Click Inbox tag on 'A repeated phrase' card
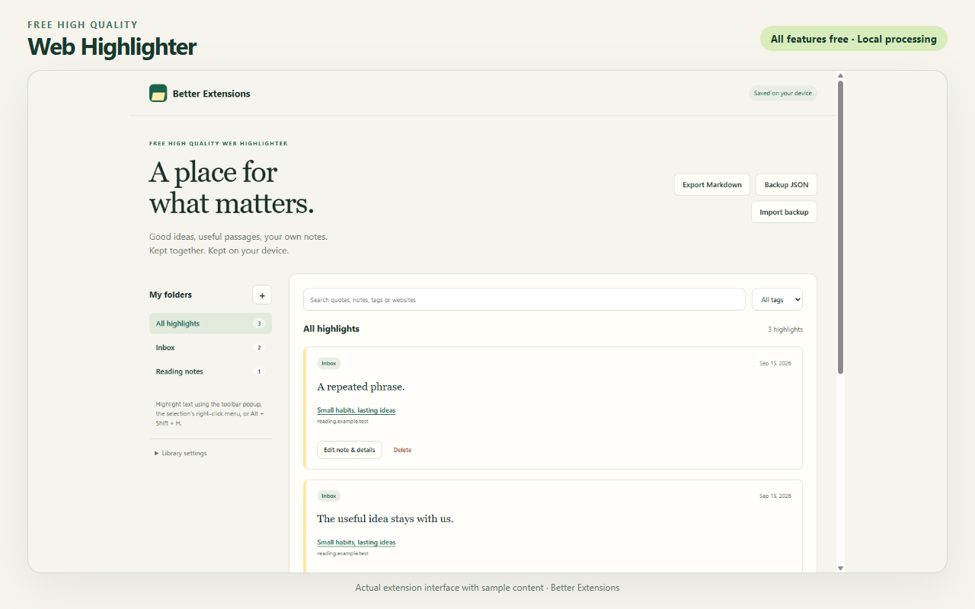This screenshot has height=609, width=975. click(329, 363)
